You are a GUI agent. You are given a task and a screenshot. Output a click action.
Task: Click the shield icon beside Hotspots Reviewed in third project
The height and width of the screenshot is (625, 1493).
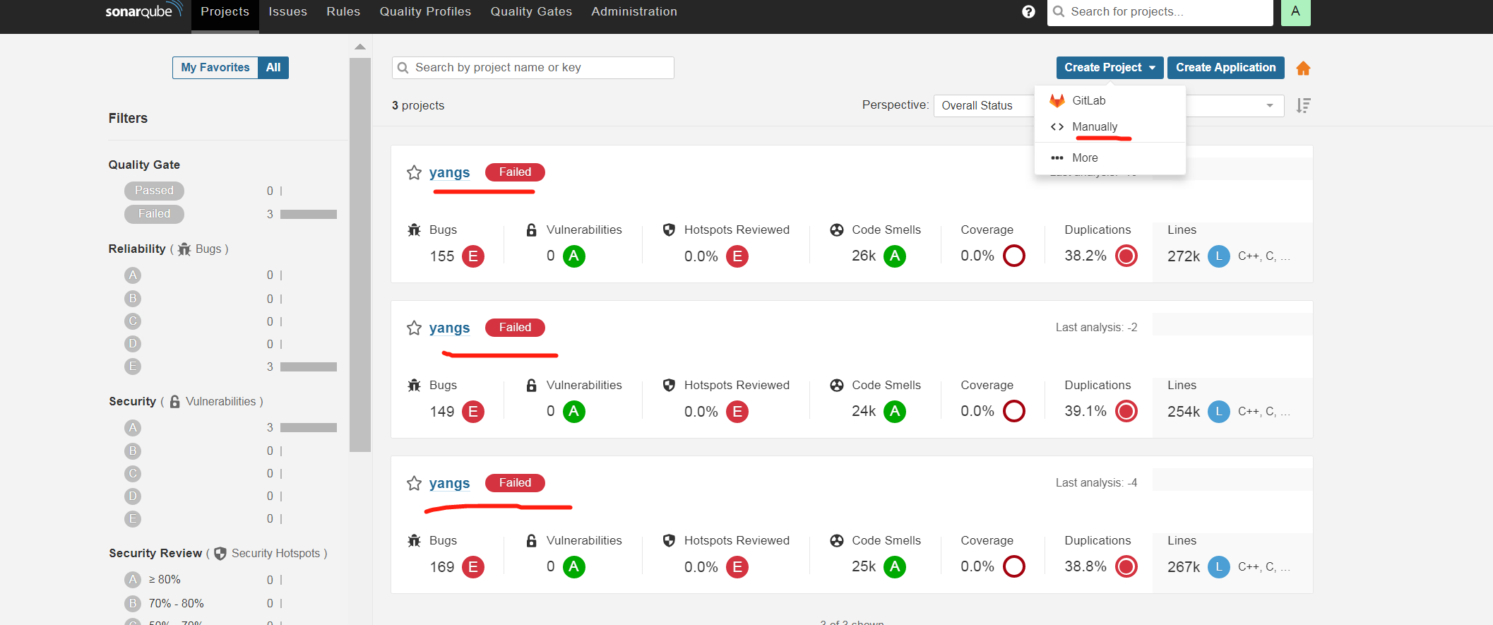coord(669,540)
